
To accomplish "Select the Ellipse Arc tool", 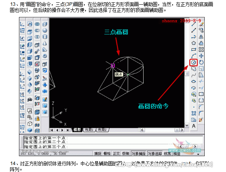I will pyautogui.click(x=193, y=88).
